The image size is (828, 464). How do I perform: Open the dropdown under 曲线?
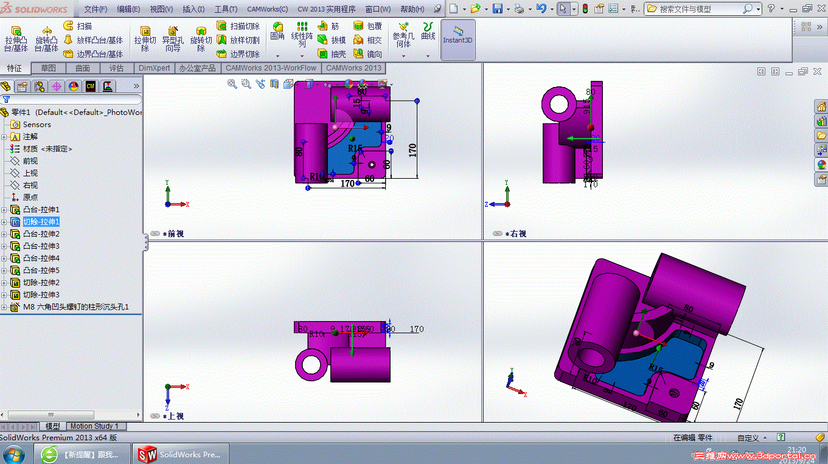pyautogui.click(x=428, y=56)
